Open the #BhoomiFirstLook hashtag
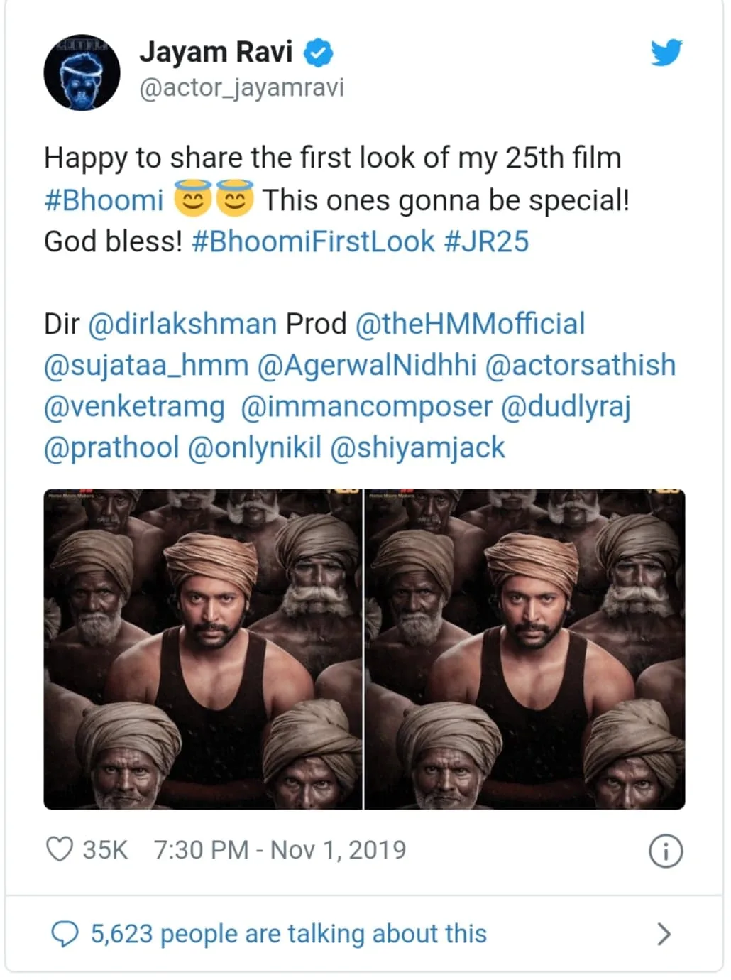731x980 pixels. [312, 241]
